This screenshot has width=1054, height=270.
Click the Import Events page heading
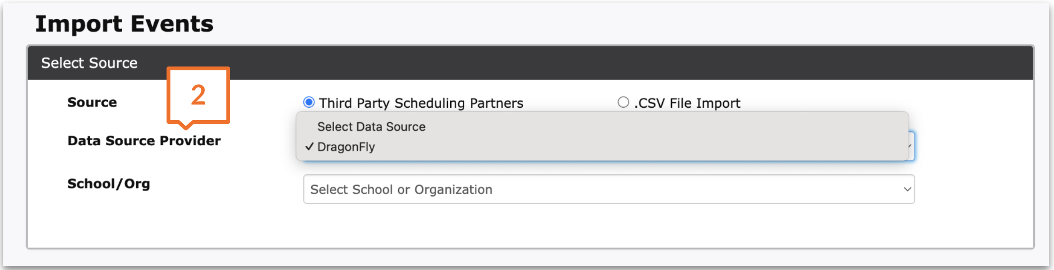click(x=124, y=24)
